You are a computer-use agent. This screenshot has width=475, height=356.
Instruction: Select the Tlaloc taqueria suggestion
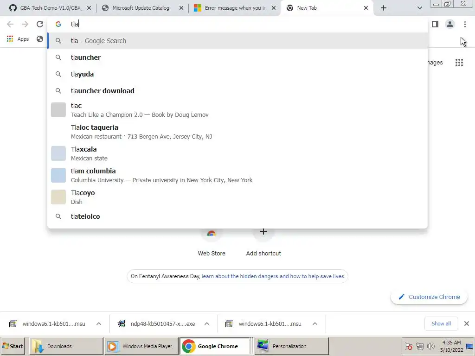tap(237, 132)
